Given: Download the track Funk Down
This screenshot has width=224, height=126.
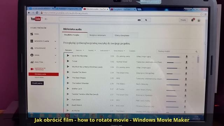Looking at the screenshot, I should point(185,101).
